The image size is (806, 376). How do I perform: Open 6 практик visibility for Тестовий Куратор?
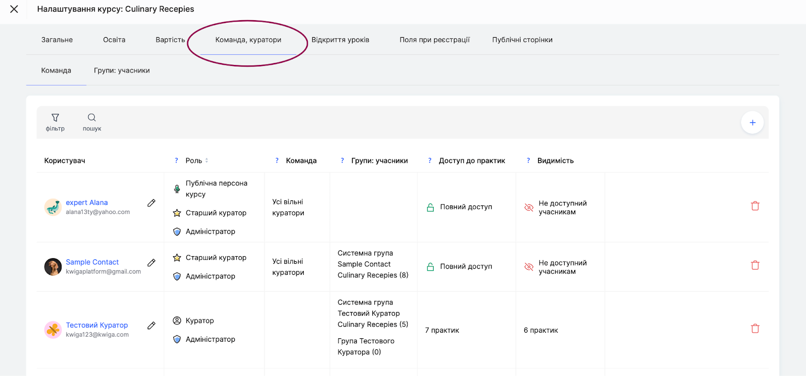click(x=541, y=330)
